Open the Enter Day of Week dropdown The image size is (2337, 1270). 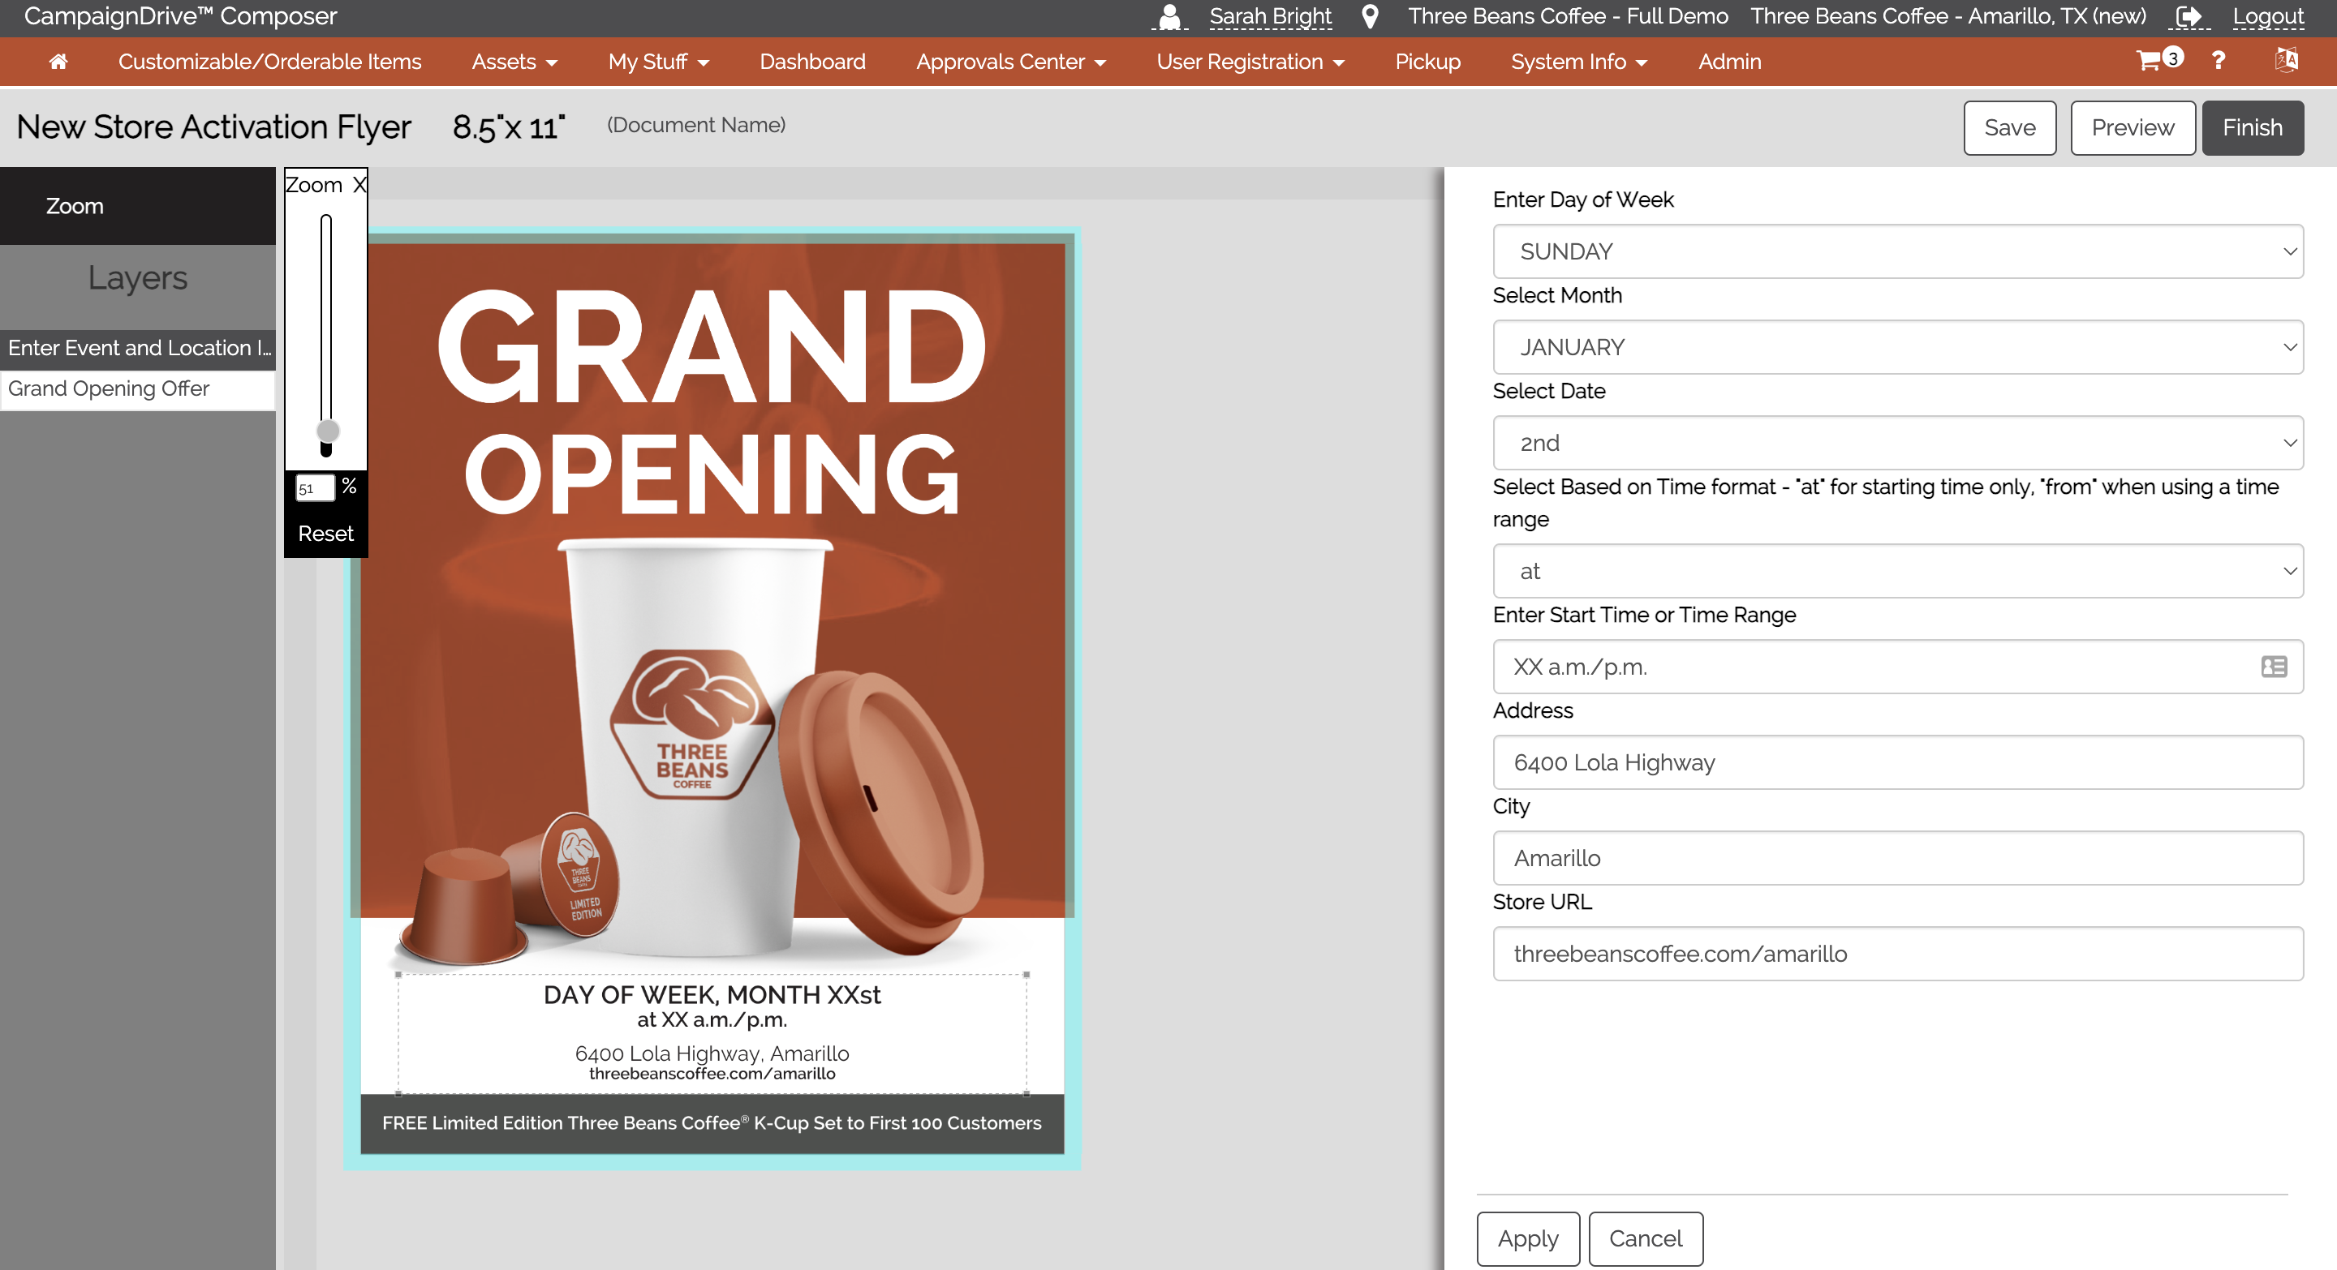coord(1898,251)
